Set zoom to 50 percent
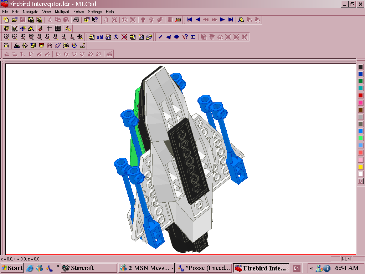The image size is (365, 274). coord(47,37)
